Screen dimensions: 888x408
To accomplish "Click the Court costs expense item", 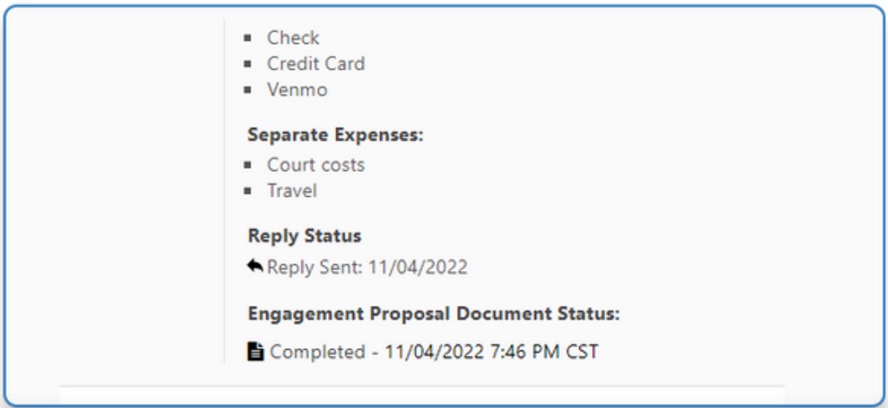I will click(315, 165).
